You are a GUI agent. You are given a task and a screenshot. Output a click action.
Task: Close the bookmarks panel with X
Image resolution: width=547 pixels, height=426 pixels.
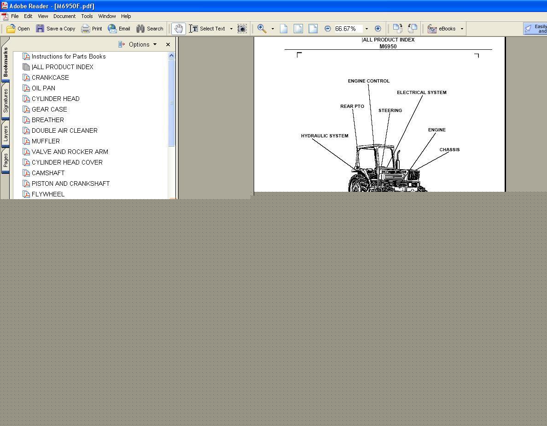pos(168,44)
